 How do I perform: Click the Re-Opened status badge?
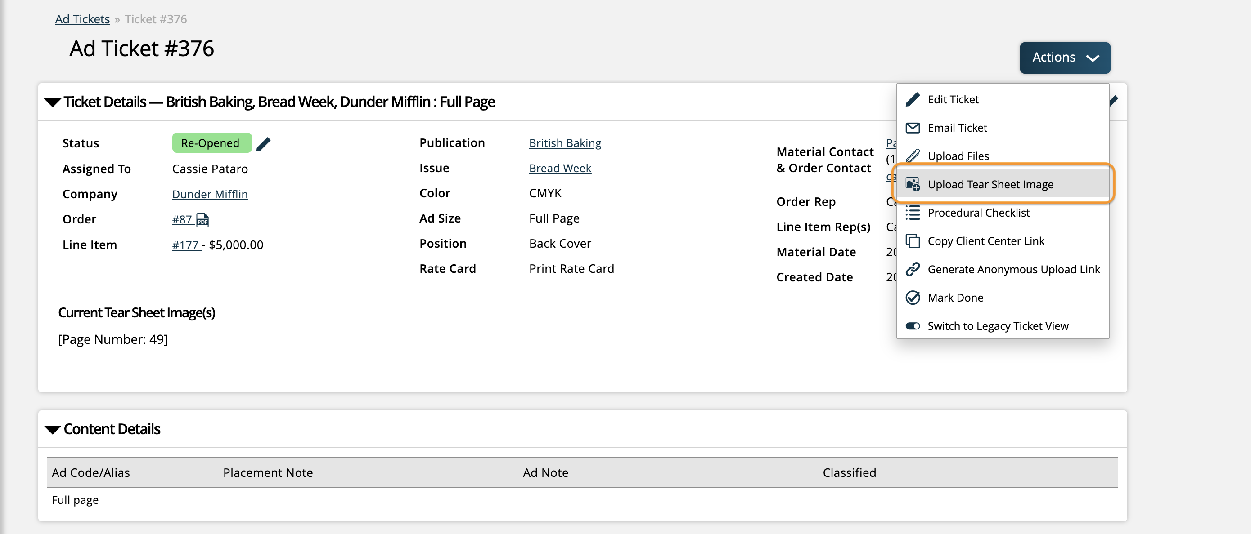click(210, 142)
